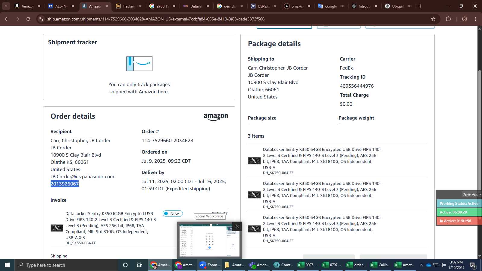Bookmark this page with star icon

point(433,19)
